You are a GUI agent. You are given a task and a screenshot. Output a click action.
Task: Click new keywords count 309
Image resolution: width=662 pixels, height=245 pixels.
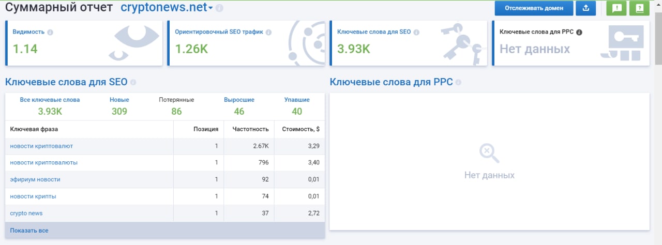(119, 111)
